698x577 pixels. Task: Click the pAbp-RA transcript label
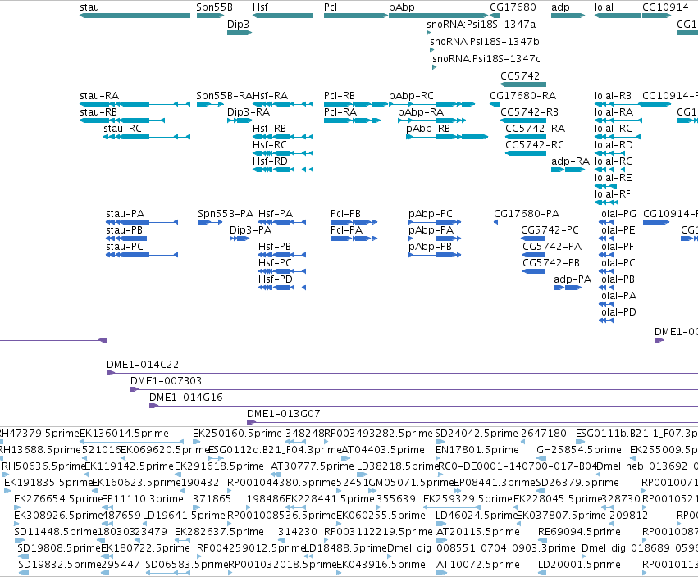(421, 112)
